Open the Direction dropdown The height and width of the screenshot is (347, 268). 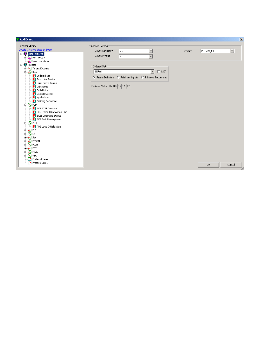pyautogui.click(x=232, y=51)
